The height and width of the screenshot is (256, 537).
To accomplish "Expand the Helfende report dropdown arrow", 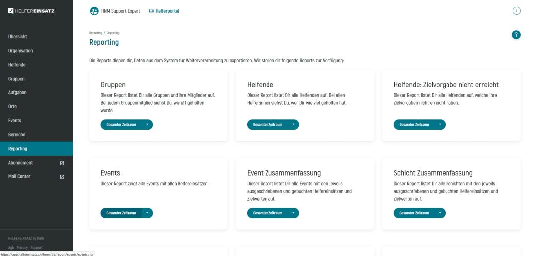I will [293, 125].
